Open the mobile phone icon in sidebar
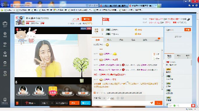 point(5,99)
